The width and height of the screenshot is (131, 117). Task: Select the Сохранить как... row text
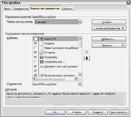[55, 62]
